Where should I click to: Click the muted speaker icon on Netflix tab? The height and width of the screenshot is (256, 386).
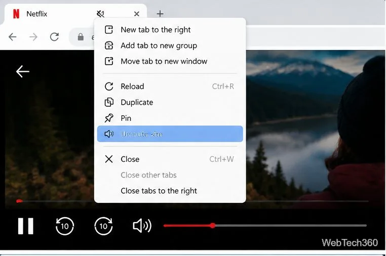click(x=100, y=14)
